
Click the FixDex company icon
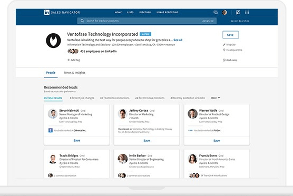coord(190,130)
